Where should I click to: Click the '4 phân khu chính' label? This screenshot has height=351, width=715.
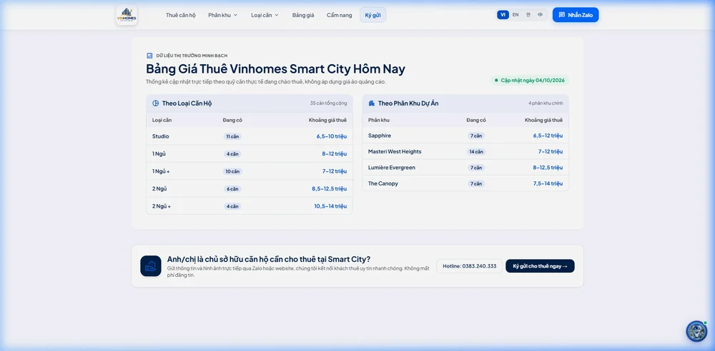coord(546,103)
